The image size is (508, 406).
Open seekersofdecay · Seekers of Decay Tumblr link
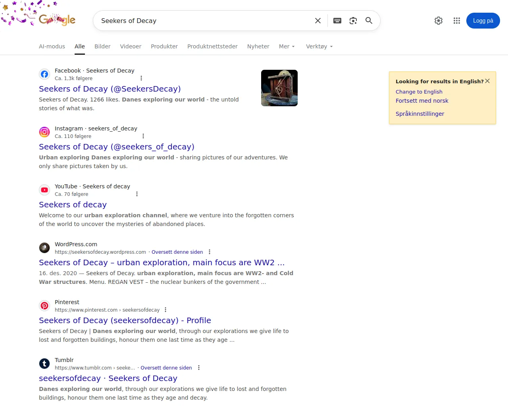[108, 378]
